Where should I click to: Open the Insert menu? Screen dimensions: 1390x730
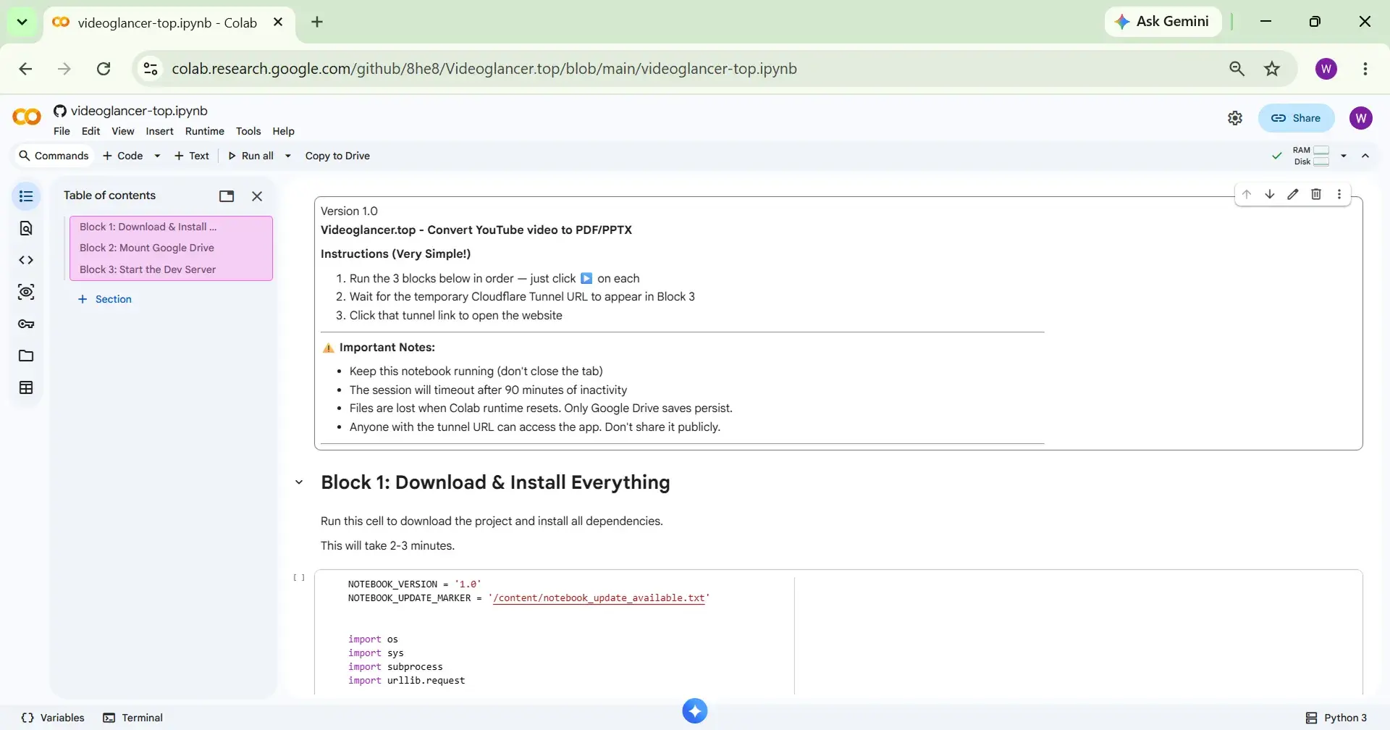(159, 131)
